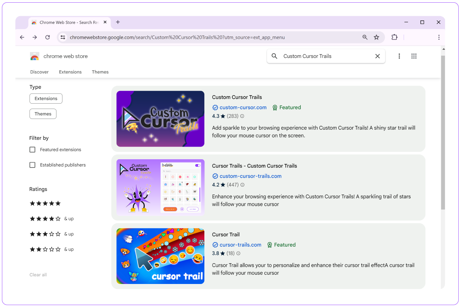Screen dimensions: 461x307
Task: Open a new tab with the plus icon
Action: [118, 22]
